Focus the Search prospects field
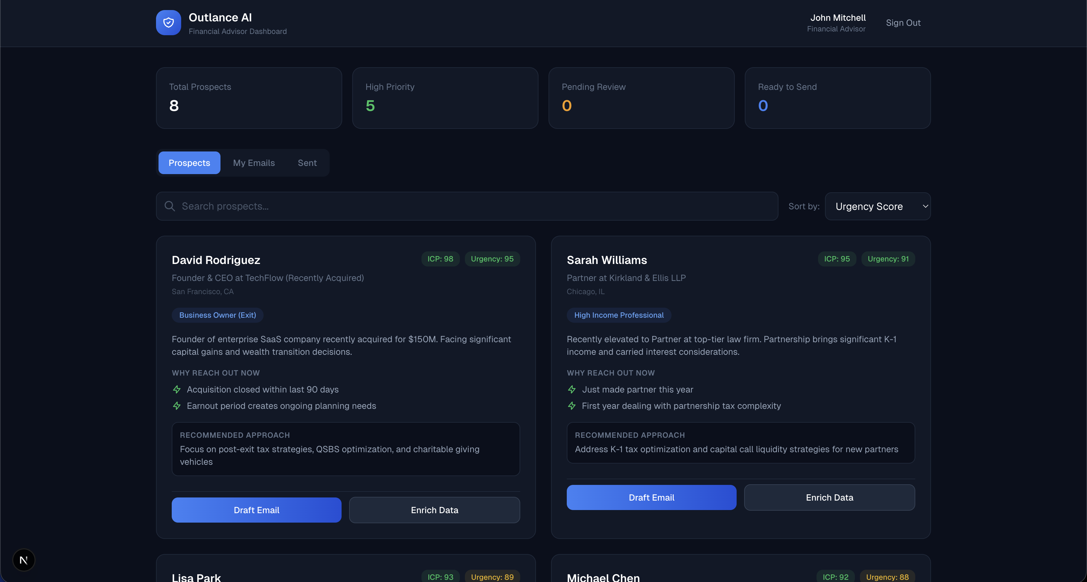 (473, 206)
